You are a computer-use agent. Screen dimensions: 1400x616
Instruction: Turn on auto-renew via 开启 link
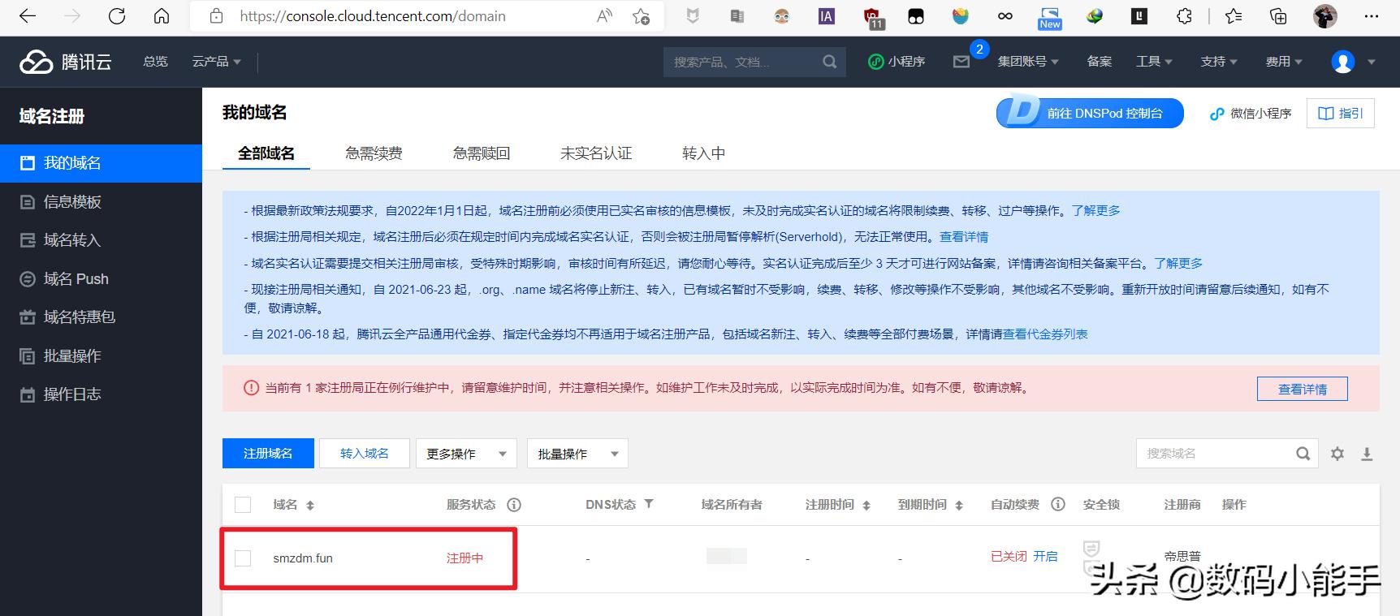point(1045,556)
